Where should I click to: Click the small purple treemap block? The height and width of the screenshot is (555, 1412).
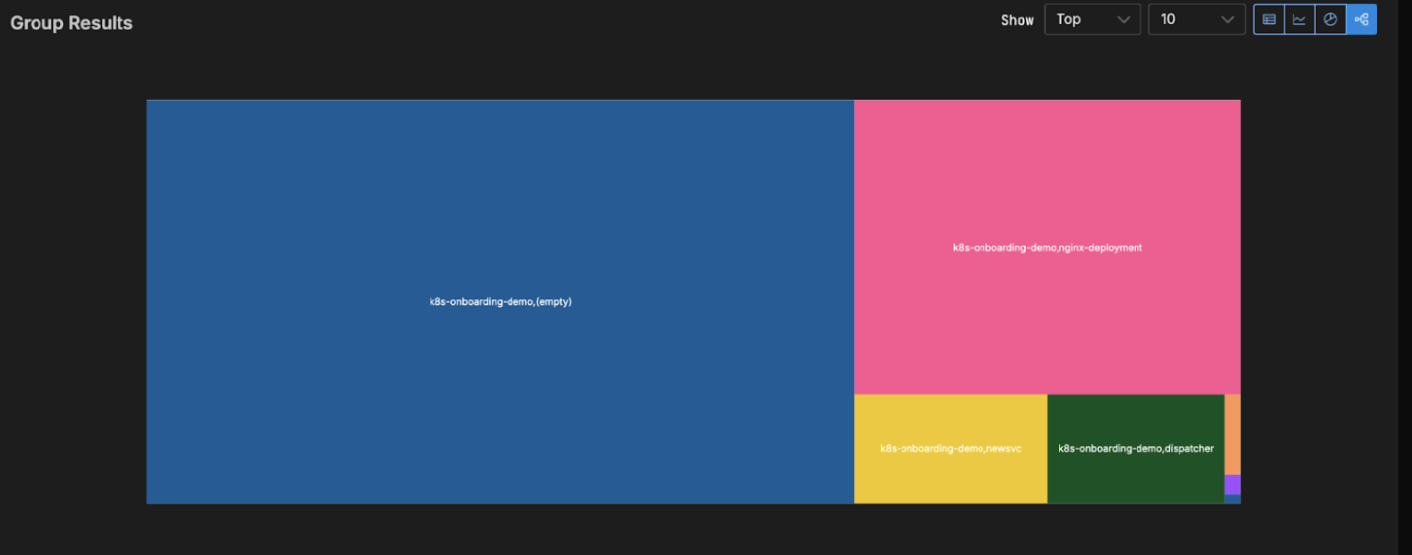pos(1232,485)
